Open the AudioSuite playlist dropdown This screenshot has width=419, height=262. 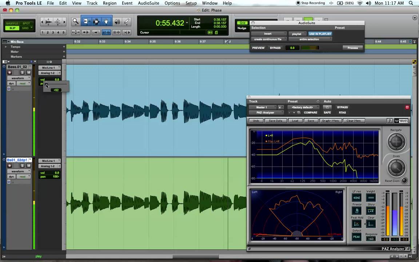coord(298,34)
